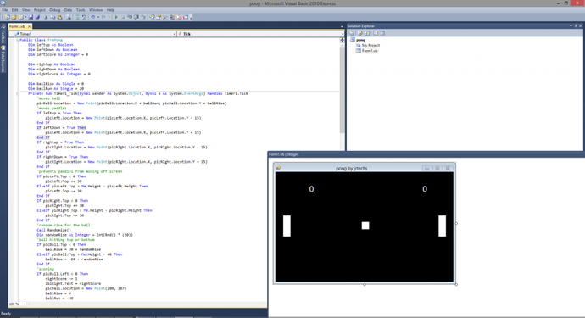This screenshot has width=585, height=318.
Task: Select the right paddle on form
Action: click(x=442, y=226)
